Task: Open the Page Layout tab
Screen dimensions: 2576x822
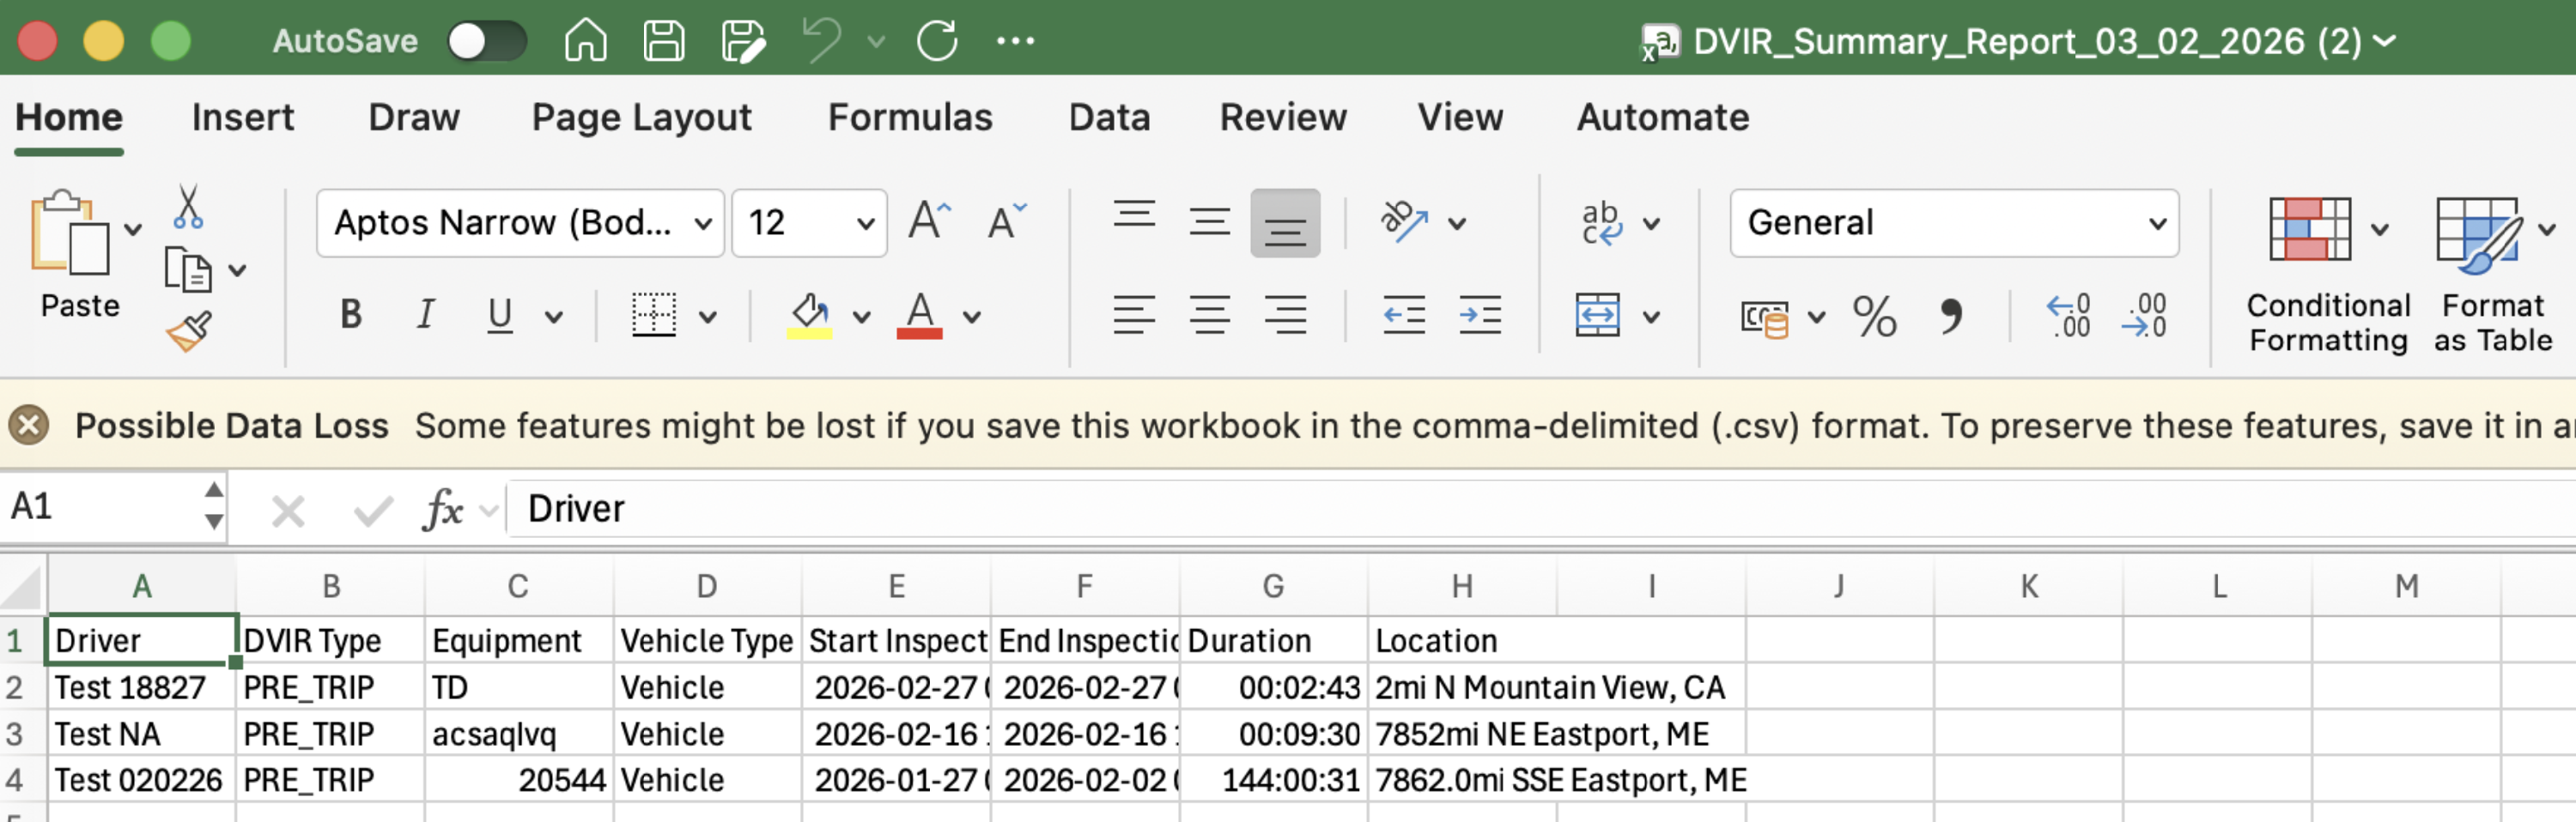Action: (641, 117)
